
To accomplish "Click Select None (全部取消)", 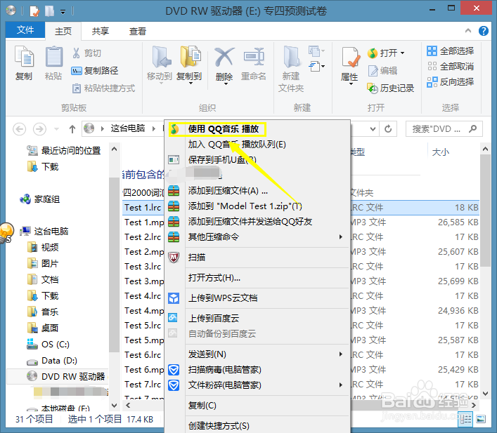I will pos(451,66).
